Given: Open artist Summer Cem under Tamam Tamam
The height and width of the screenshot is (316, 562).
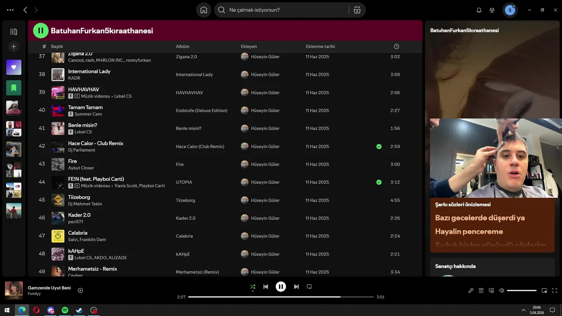Looking at the screenshot, I should point(88,114).
